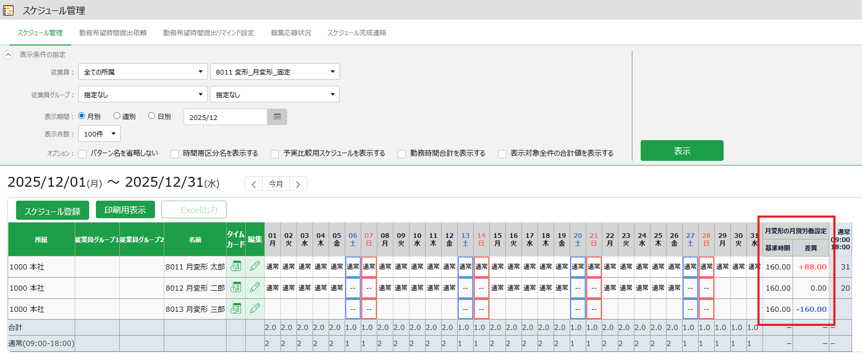Check 勤務時間合計を表示する option
This screenshot has width=862, height=362.
pyautogui.click(x=402, y=154)
